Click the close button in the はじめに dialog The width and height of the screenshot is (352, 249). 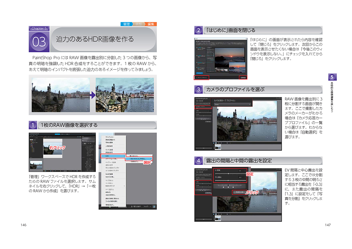(243, 78)
